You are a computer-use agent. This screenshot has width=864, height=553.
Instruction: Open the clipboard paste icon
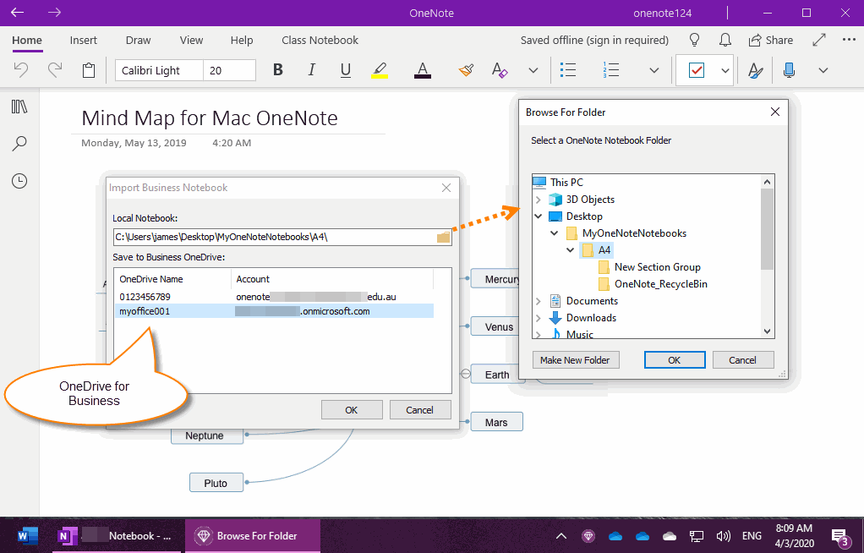point(88,70)
